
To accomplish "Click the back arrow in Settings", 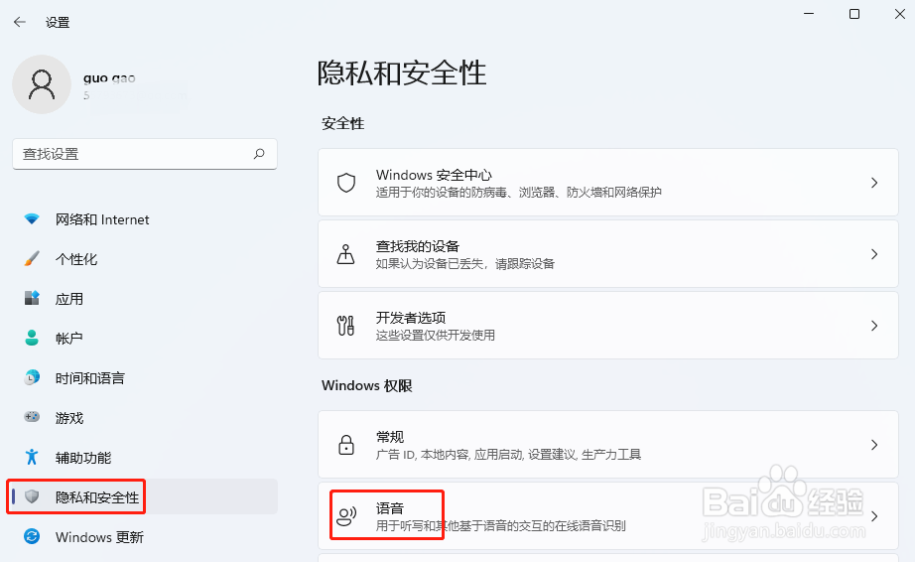I will coord(20,21).
